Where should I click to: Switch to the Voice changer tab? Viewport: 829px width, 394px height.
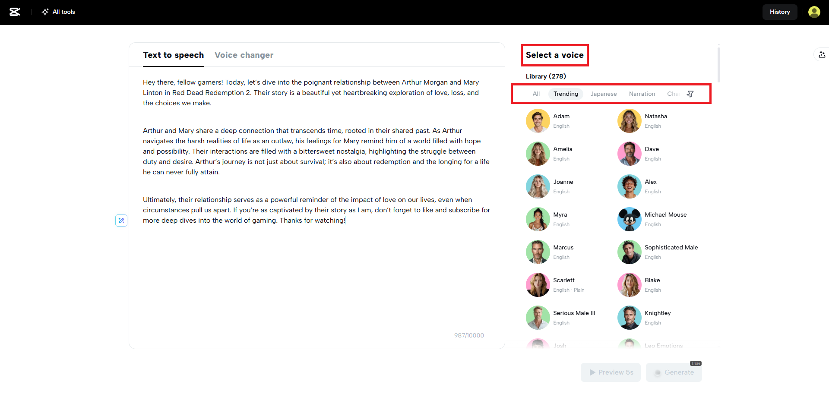tap(244, 55)
